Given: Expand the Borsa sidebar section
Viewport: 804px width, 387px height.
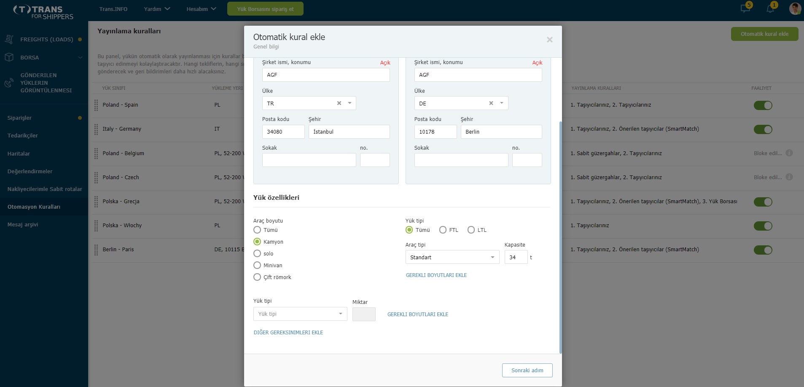Looking at the screenshot, I should click(80, 57).
